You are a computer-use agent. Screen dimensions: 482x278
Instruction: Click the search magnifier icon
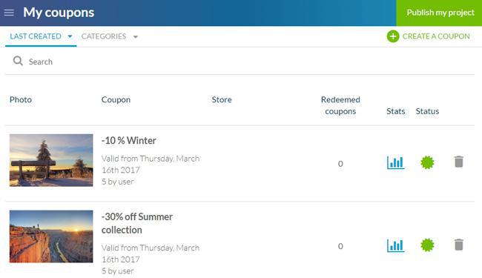[x=18, y=61]
